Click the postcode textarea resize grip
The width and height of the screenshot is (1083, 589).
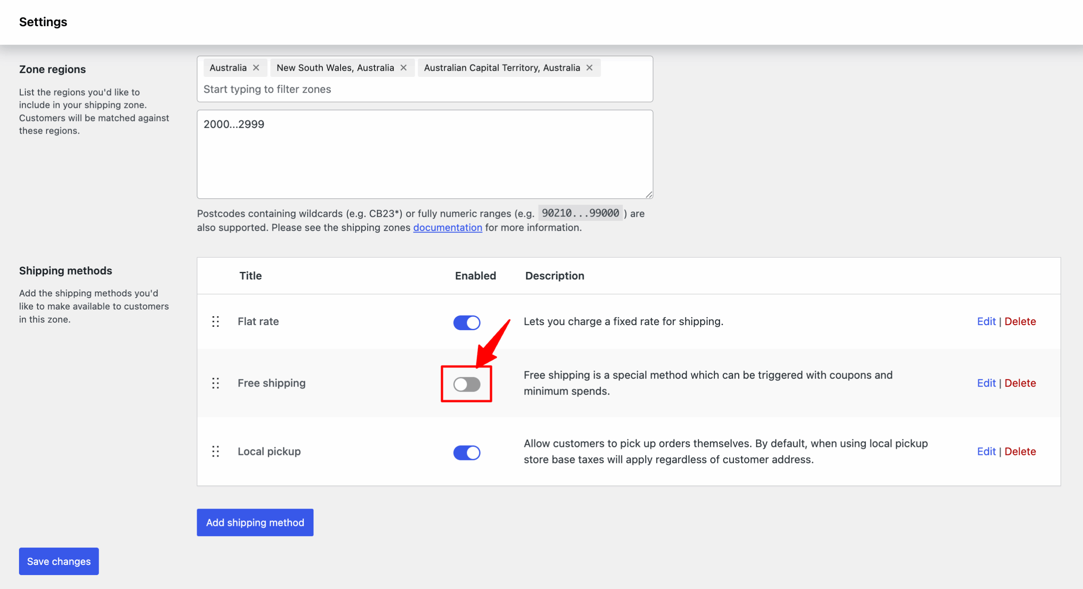[649, 195]
